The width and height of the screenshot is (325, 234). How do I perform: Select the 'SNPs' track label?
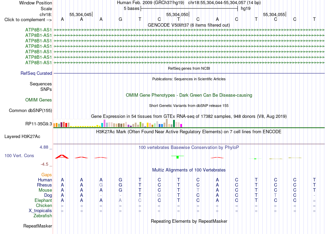46,89
